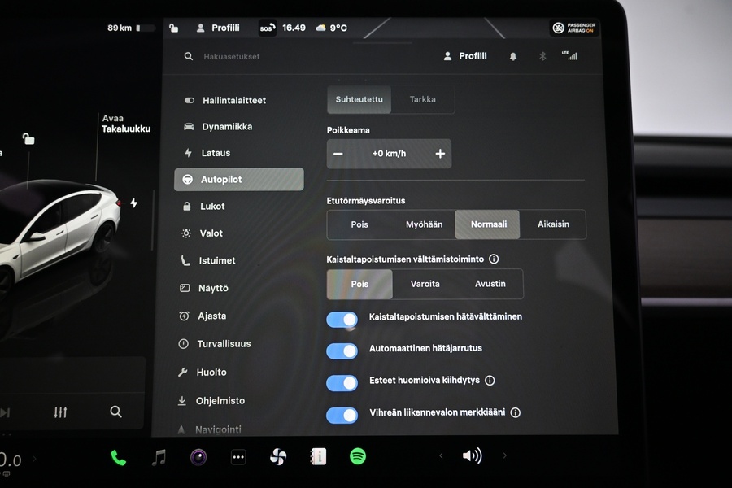Click the right chevron in the media bar
Viewport: 732px width, 488px height.
(504, 456)
